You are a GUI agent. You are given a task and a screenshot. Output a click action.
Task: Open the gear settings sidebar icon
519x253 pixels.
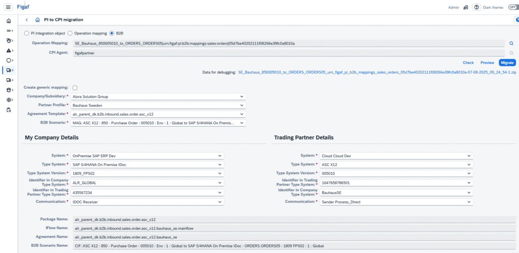[x=10, y=100]
